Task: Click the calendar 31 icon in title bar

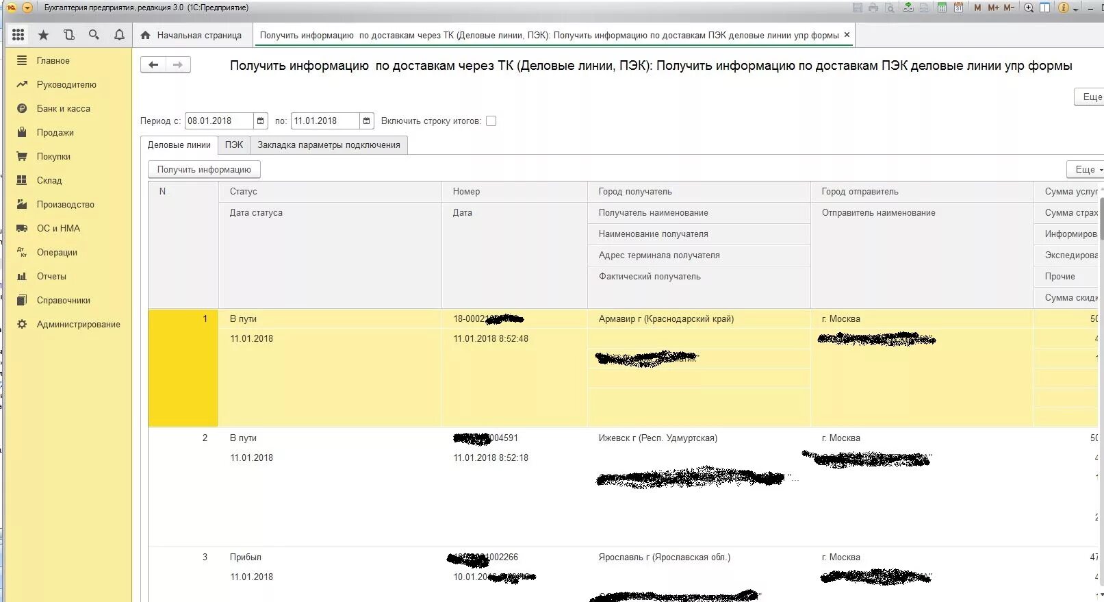Action: pos(958,8)
